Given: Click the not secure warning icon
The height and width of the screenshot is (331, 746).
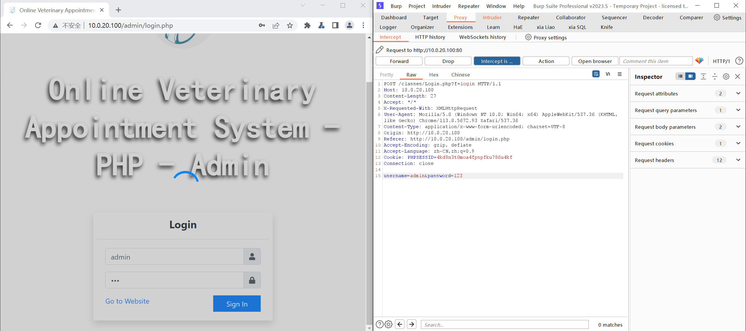Looking at the screenshot, I should 55,26.
